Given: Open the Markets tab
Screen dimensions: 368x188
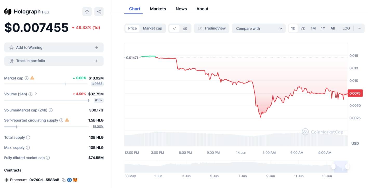Looking at the screenshot, I should point(158,9).
